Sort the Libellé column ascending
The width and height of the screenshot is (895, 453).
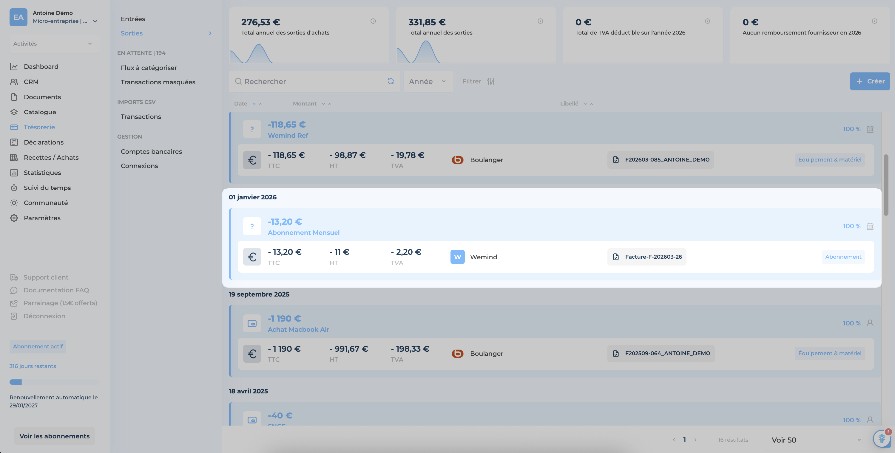[x=591, y=104]
